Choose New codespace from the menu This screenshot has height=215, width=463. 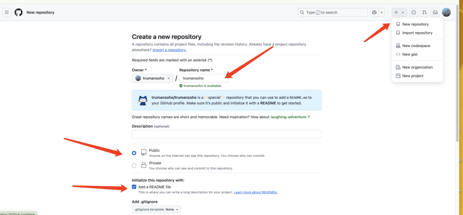click(416, 46)
